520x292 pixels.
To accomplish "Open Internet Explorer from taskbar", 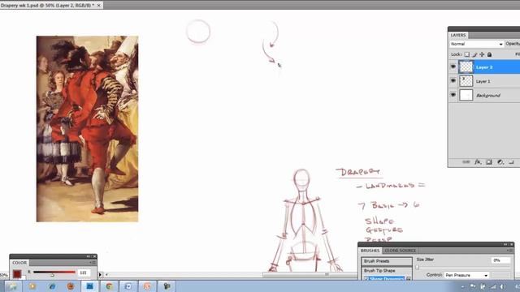I will [x=52, y=286].
